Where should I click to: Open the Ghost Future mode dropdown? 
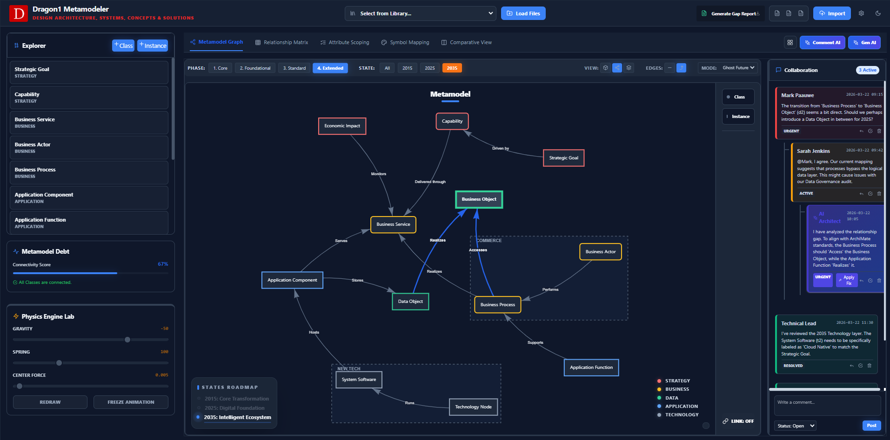click(738, 68)
